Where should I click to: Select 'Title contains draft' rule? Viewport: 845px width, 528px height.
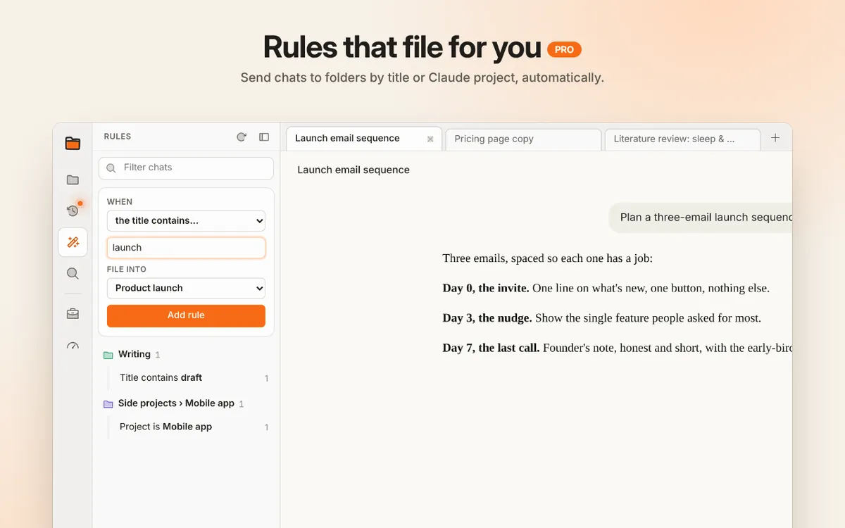191,378
